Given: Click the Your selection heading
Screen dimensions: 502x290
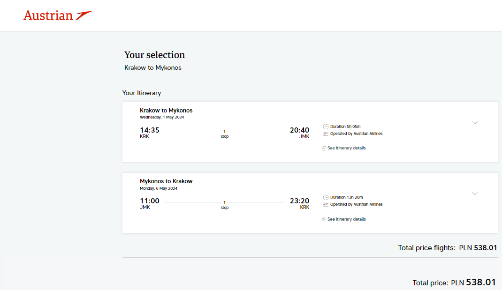Looking at the screenshot, I should [155, 55].
